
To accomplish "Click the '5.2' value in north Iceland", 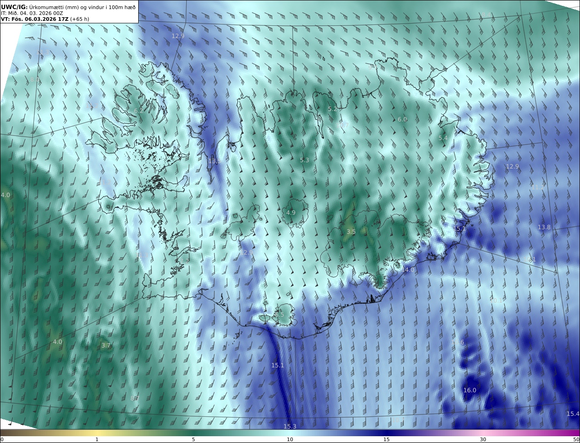I will click(333, 109).
